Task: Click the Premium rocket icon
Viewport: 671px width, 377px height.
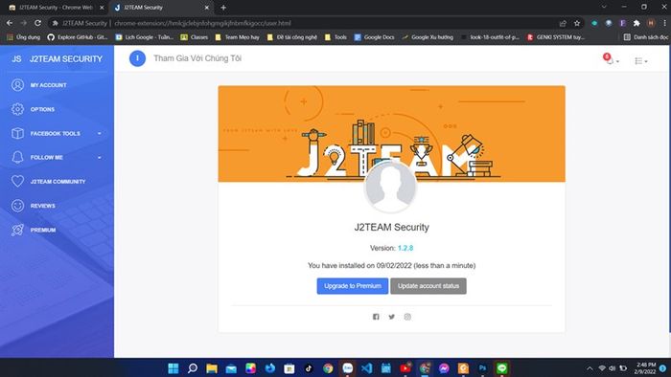Action: [x=17, y=230]
